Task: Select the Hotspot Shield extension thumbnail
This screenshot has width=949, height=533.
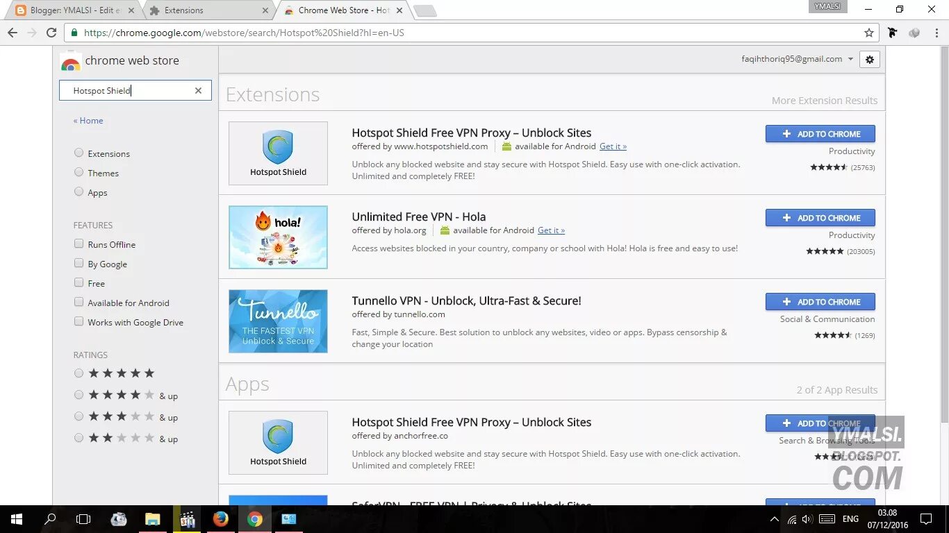Action: pos(277,153)
